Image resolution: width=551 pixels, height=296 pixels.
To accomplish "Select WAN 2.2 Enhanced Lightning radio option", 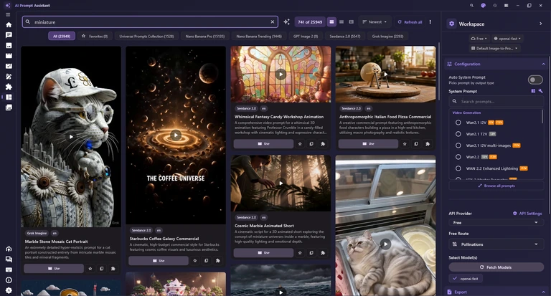I will click(x=458, y=168).
